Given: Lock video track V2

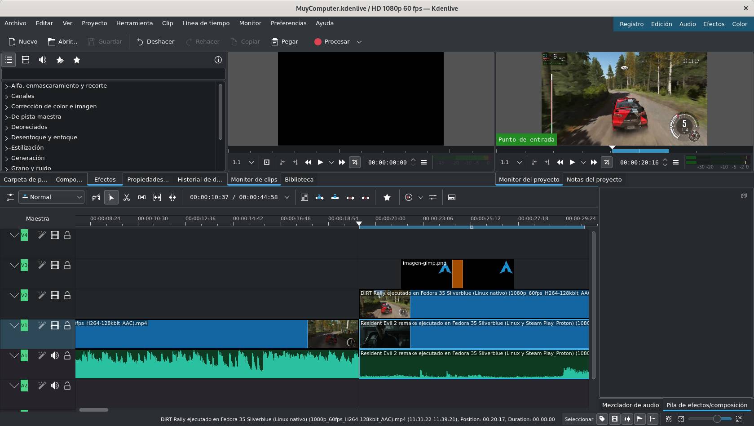Looking at the screenshot, I should 67,295.
